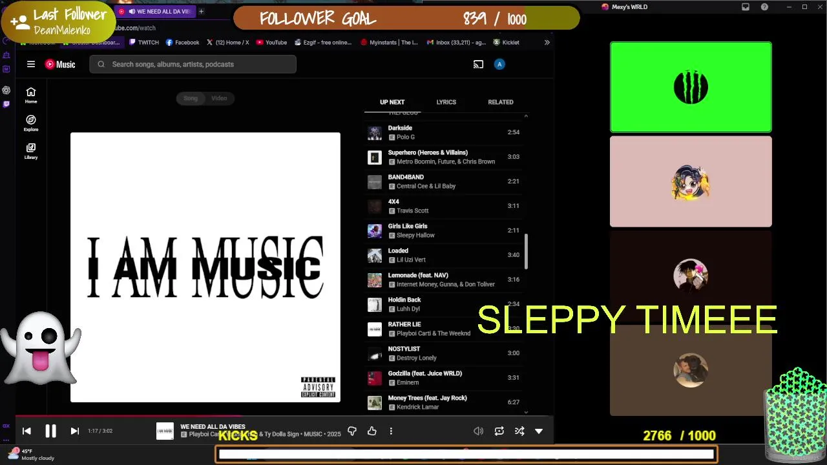Collapse the player page with down arrow
The image size is (827, 465).
pos(539,431)
